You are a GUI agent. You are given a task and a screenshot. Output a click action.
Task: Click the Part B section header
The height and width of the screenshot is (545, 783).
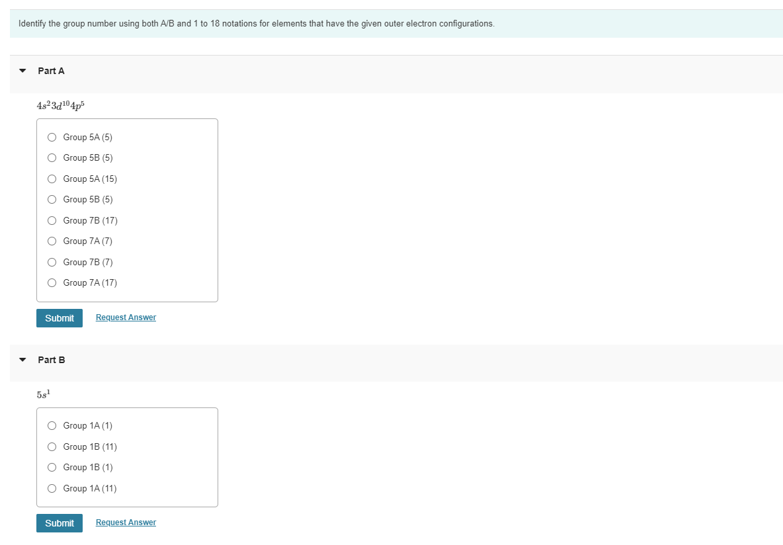pos(51,360)
